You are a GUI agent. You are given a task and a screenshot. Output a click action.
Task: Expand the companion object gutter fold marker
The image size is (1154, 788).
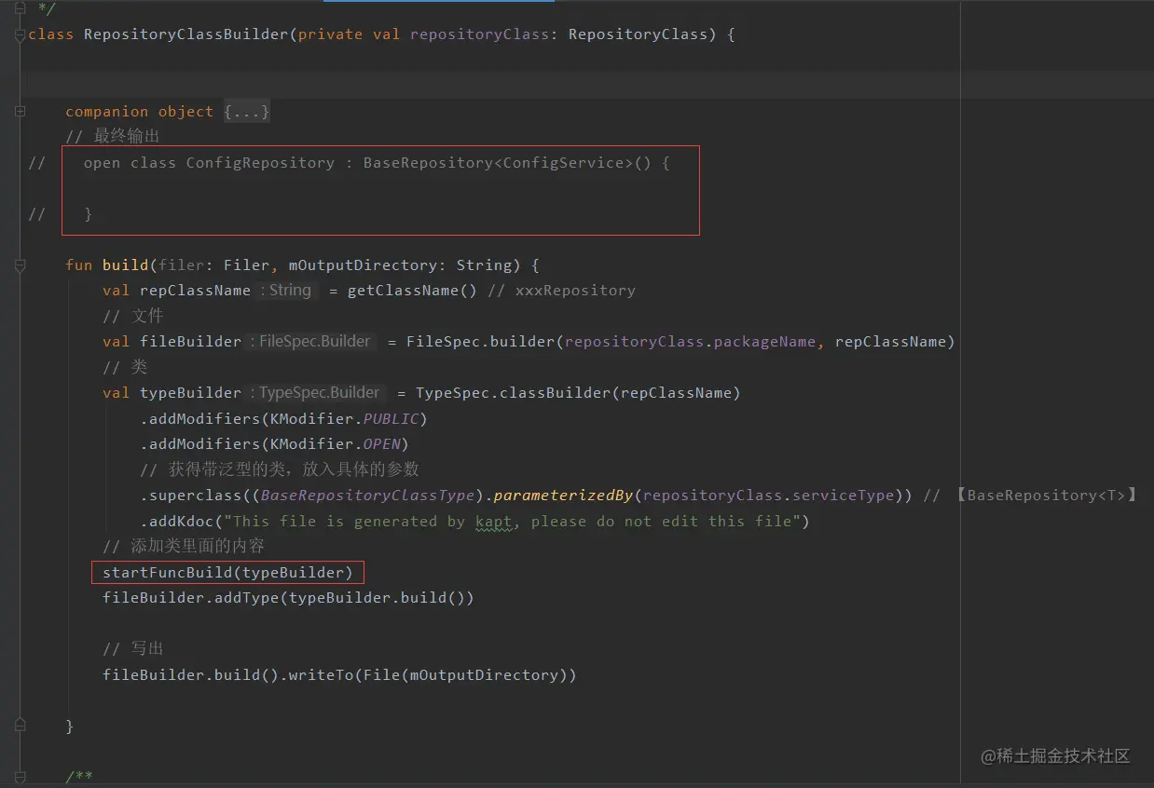pos(20,112)
